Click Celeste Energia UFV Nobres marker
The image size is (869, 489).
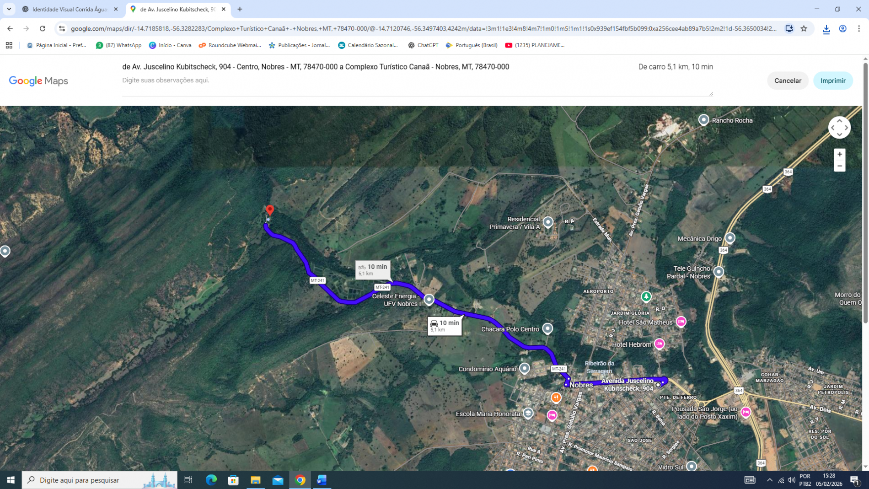[x=429, y=300]
